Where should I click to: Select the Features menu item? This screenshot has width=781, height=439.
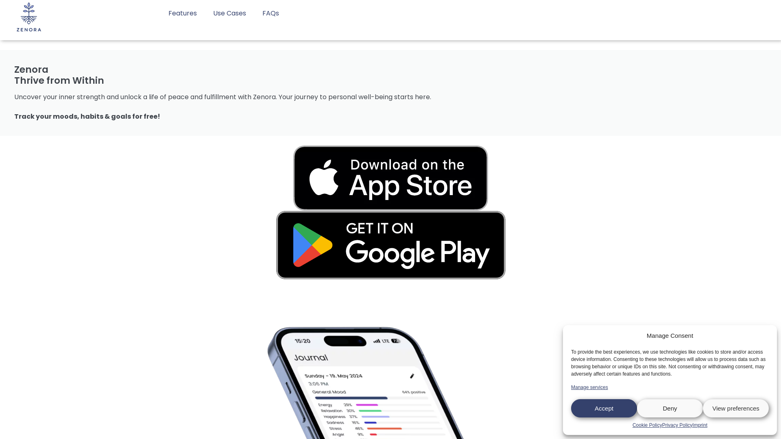182,13
